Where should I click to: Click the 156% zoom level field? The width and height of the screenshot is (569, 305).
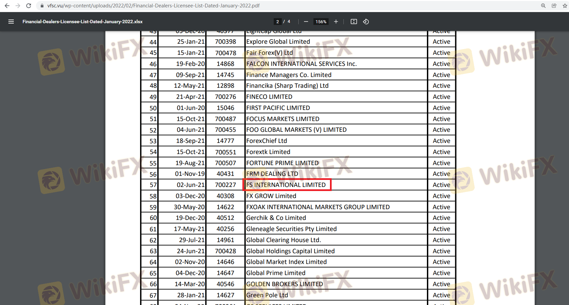tap(321, 22)
